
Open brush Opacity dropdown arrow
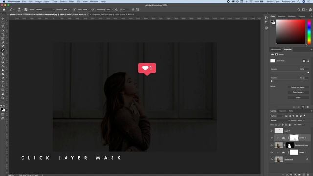coord(69,10)
